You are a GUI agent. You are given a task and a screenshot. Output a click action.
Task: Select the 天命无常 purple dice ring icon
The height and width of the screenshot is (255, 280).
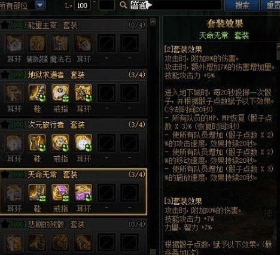(x=60, y=193)
